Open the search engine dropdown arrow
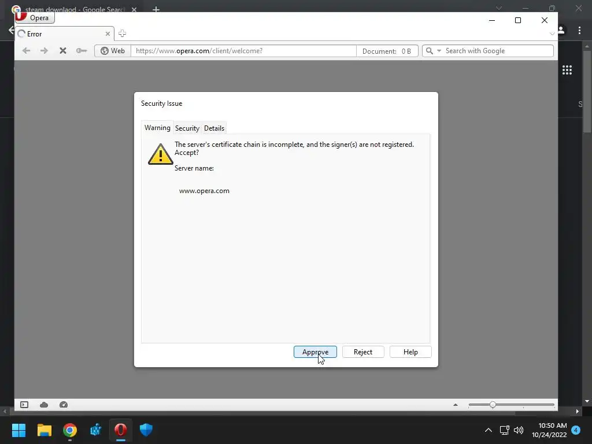Image resolution: width=592 pixels, height=444 pixels. [439, 51]
